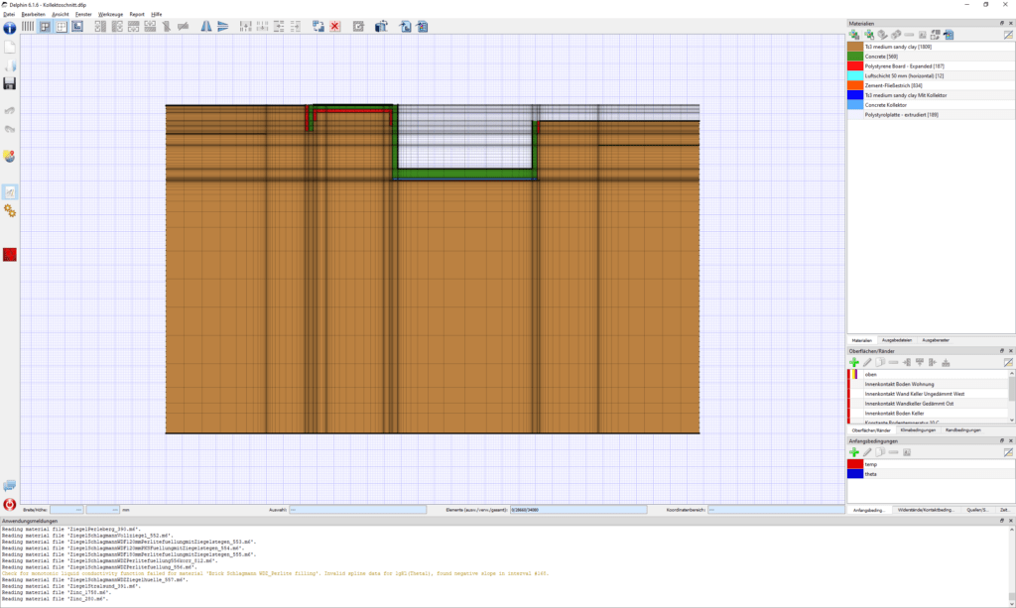The width and height of the screenshot is (1016, 608).
Task: Click the blue info icon in the toolbar
Action: pyautogui.click(x=10, y=27)
